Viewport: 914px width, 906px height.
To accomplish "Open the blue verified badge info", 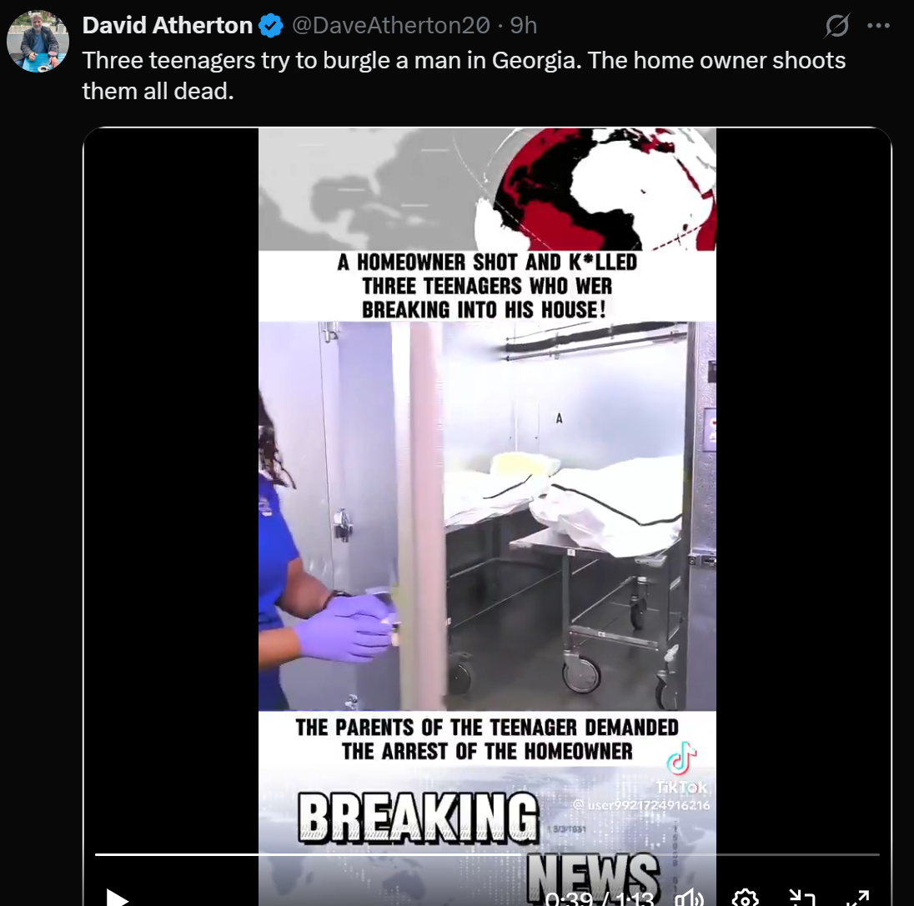I will pos(270,26).
